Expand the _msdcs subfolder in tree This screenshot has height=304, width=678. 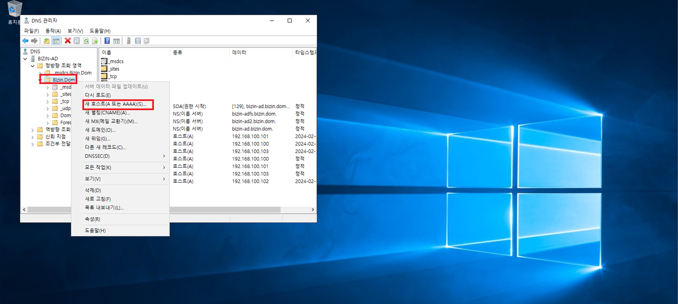click(47, 87)
